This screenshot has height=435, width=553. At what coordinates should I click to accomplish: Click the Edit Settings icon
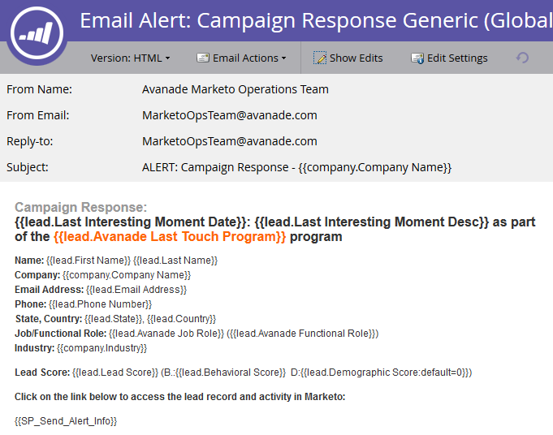[417, 58]
